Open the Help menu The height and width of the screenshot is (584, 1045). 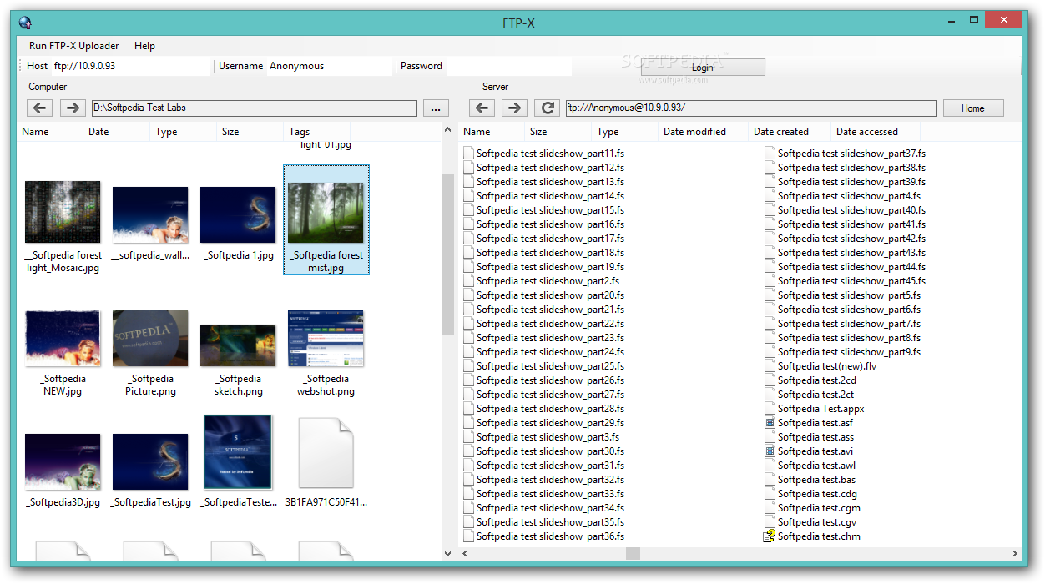click(x=144, y=46)
